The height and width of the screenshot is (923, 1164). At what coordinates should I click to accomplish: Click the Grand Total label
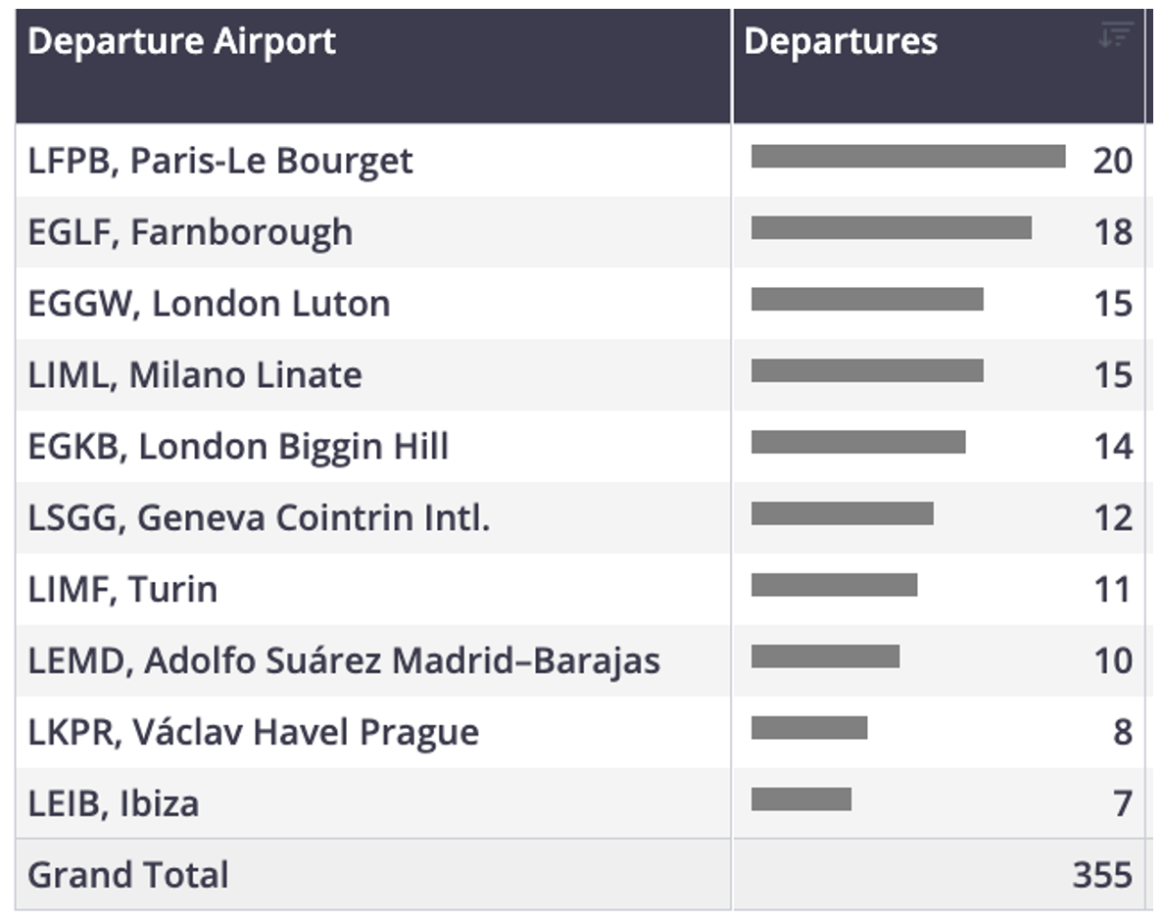[x=127, y=875]
